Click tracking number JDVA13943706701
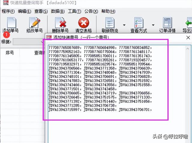Screen dimensions: 192x143 (134, 110)
